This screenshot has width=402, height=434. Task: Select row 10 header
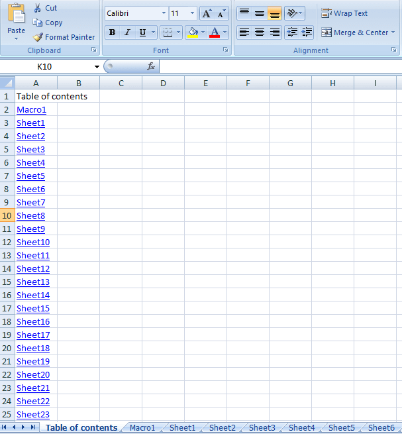7,215
